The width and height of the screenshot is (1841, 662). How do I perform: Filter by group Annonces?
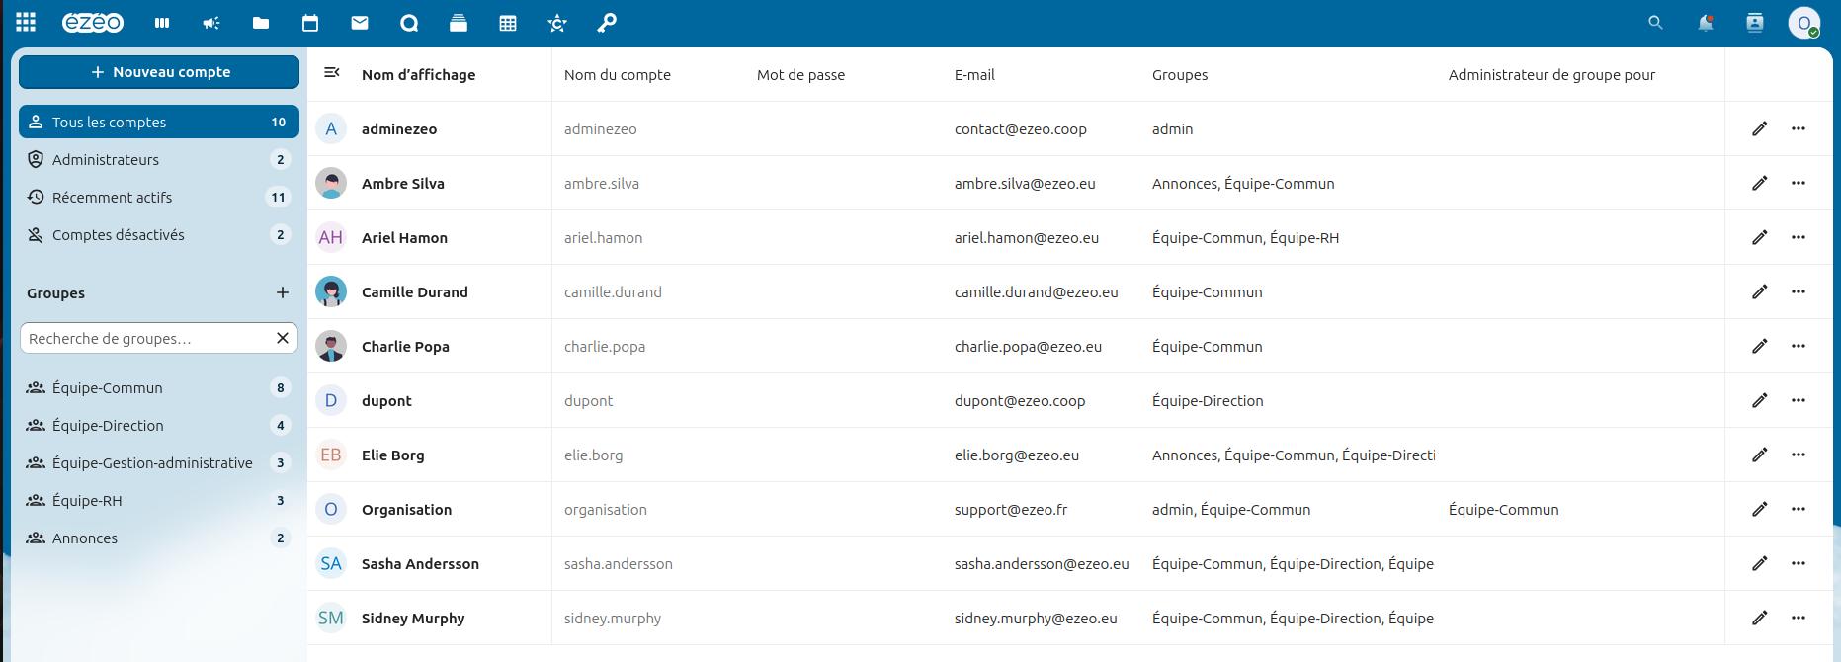tap(159, 538)
